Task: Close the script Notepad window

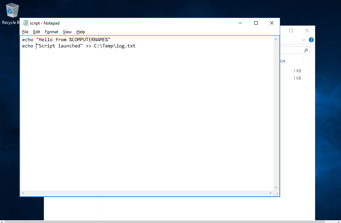Action: click(x=272, y=23)
